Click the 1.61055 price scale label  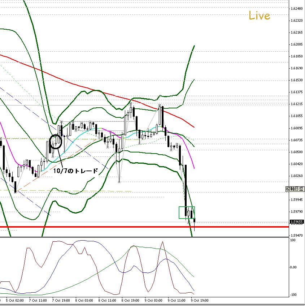click(x=297, y=116)
